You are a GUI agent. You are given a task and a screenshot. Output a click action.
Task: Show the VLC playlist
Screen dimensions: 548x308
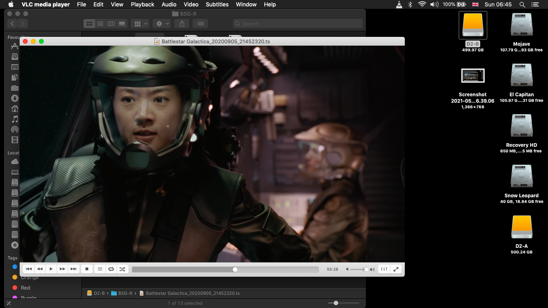[x=100, y=269]
